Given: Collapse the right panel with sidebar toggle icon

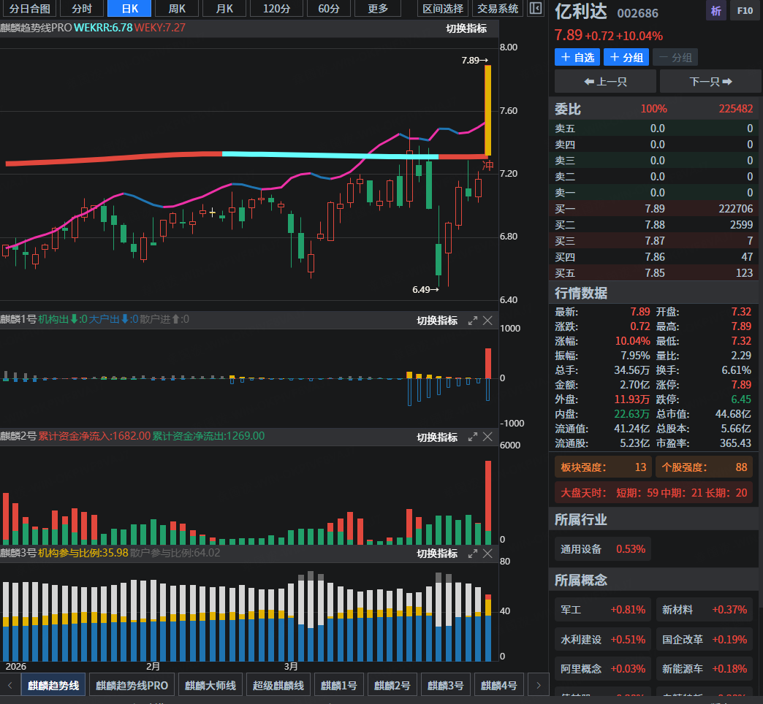Looking at the screenshot, I should coord(536,9).
